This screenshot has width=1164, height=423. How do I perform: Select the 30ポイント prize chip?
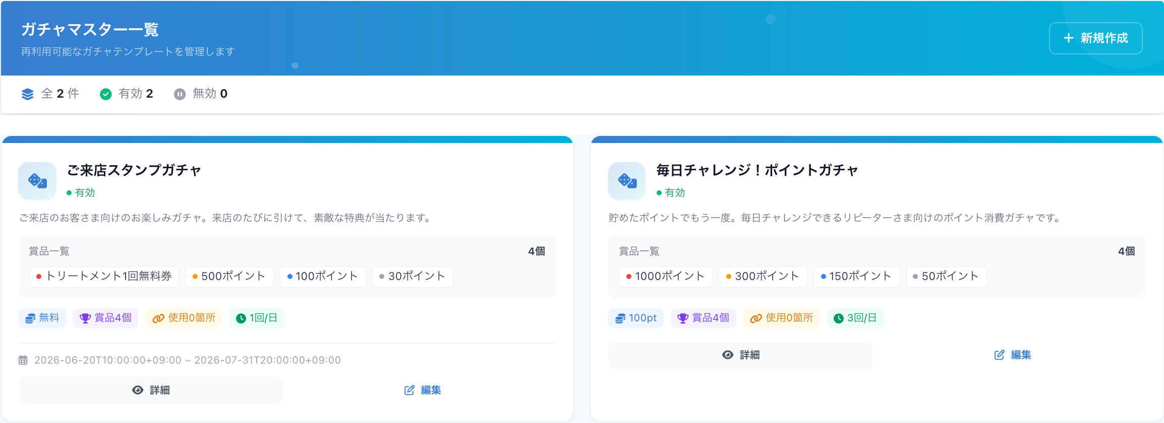click(x=413, y=276)
